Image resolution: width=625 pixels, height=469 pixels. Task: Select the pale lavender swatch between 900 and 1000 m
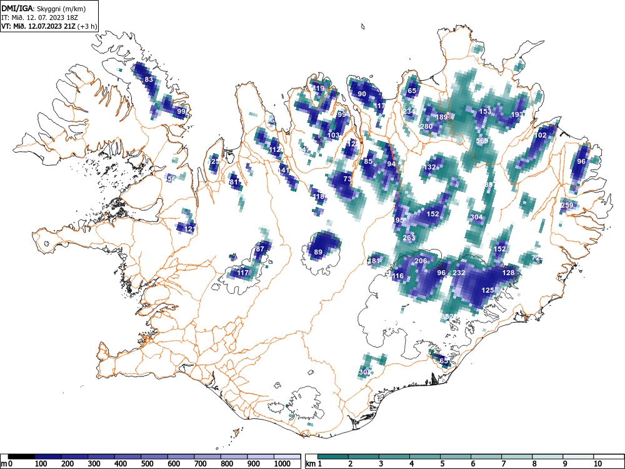click(x=261, y=456)
